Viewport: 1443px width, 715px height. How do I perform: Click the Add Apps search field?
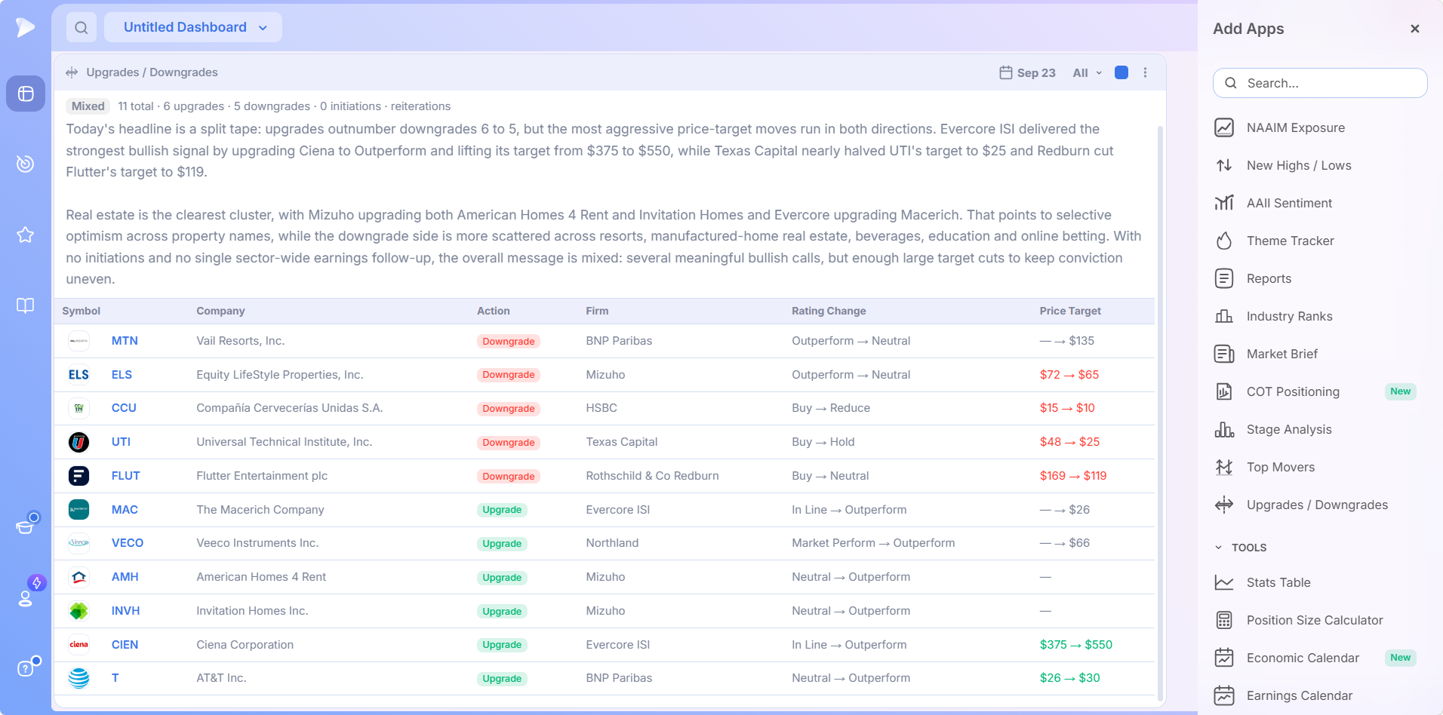coord(1320,83)
